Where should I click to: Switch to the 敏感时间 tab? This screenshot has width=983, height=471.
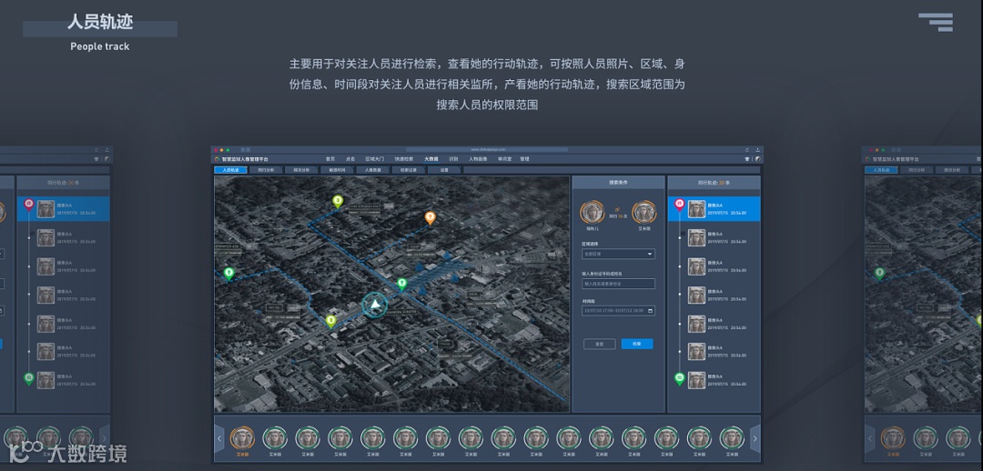coord(338,170)
